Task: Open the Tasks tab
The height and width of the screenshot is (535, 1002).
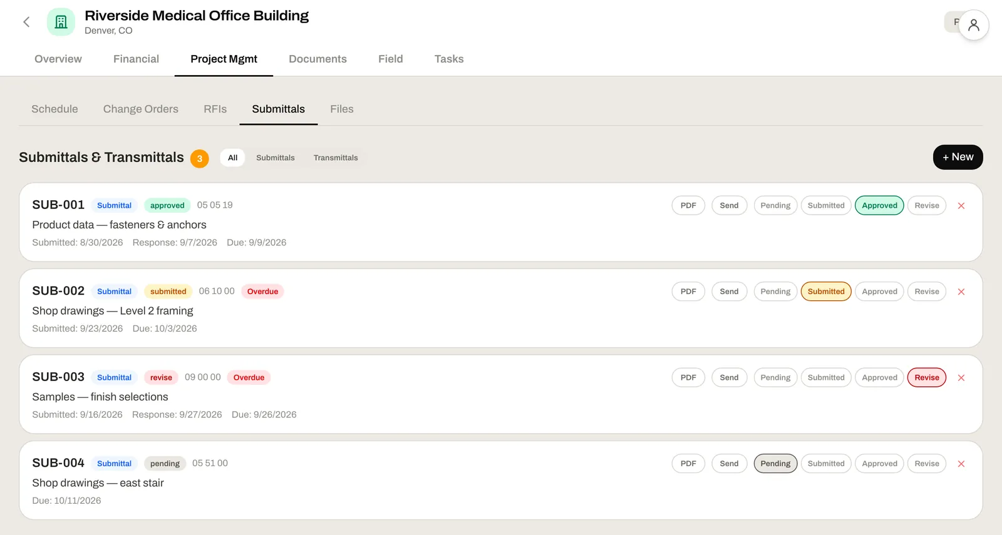Action: click(449, 59)
